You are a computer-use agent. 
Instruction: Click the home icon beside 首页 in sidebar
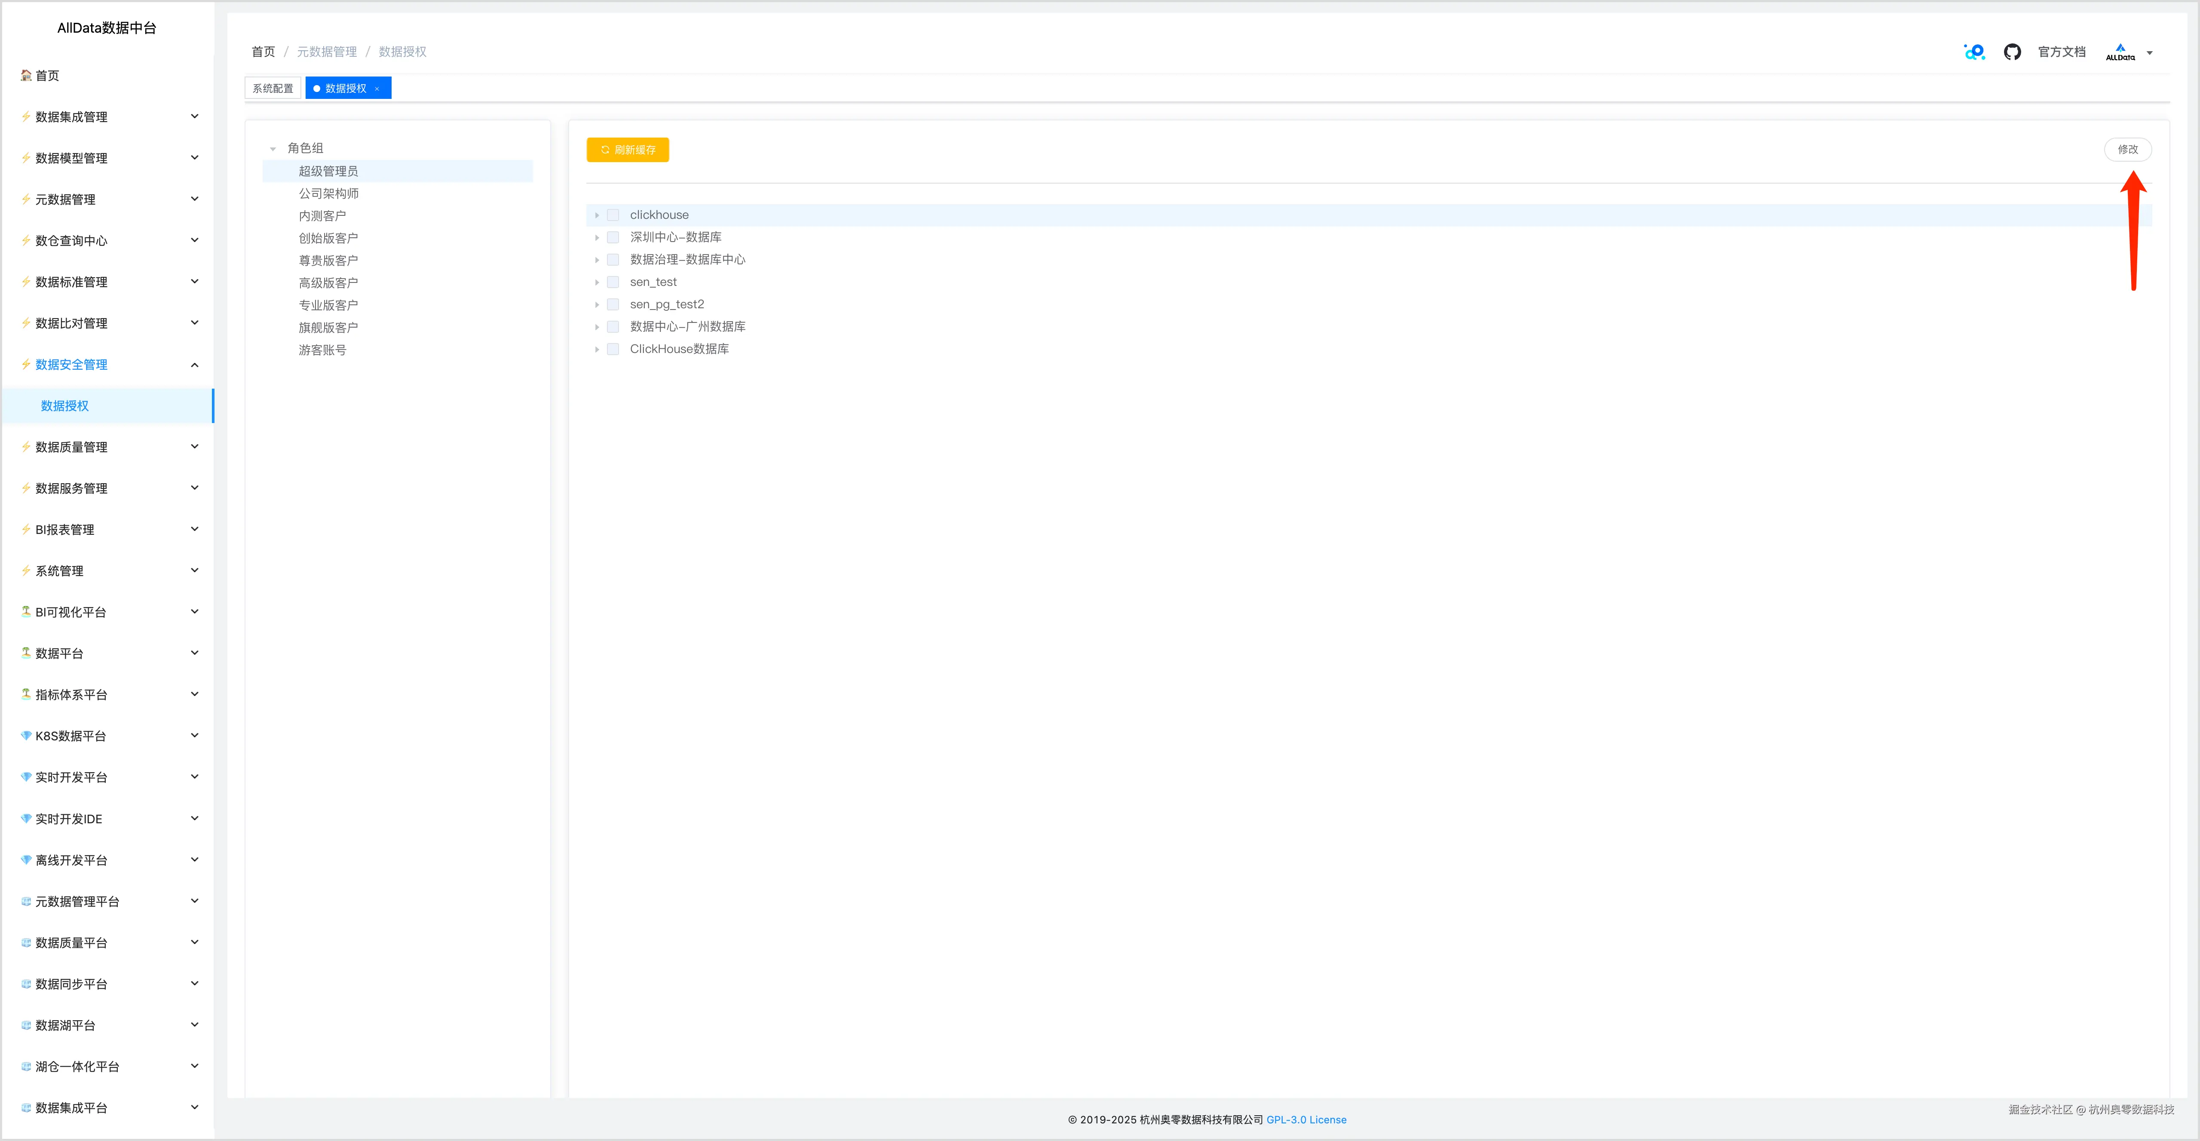[x=27, y=75]
